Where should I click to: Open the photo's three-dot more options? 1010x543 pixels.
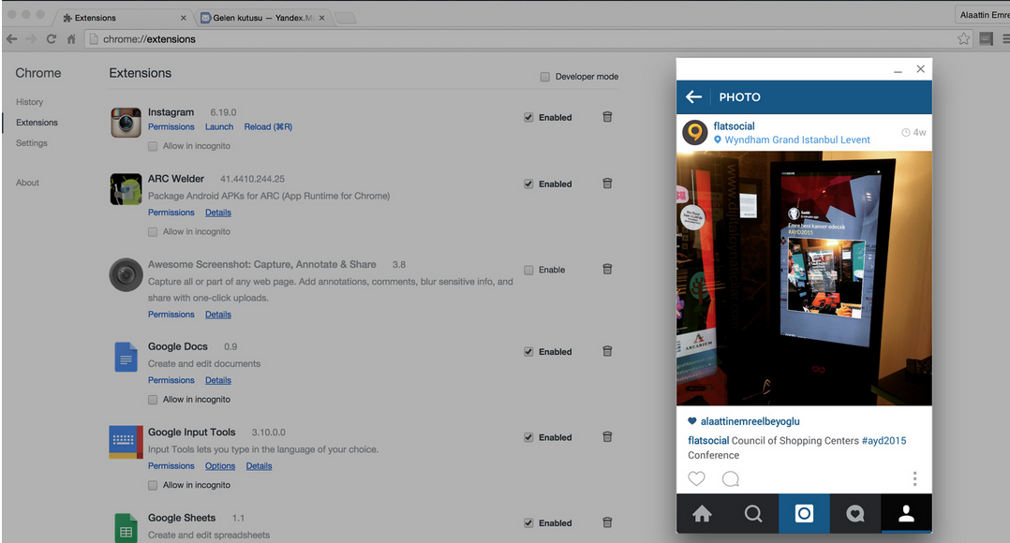coord(914,478)
